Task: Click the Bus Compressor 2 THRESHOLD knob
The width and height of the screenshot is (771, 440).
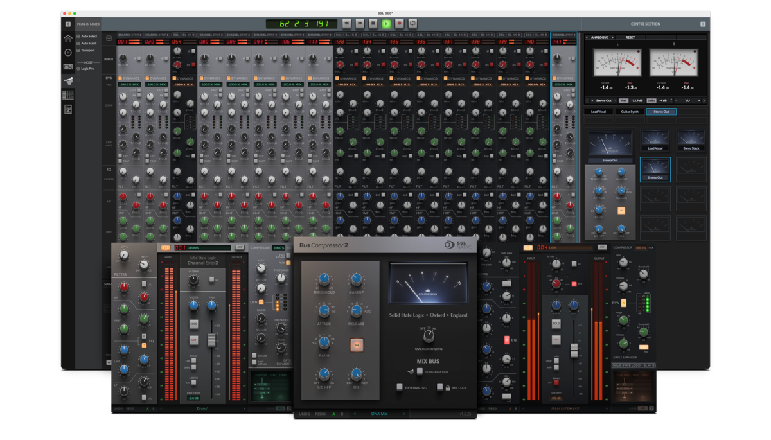Action: [x=324, y=279]
